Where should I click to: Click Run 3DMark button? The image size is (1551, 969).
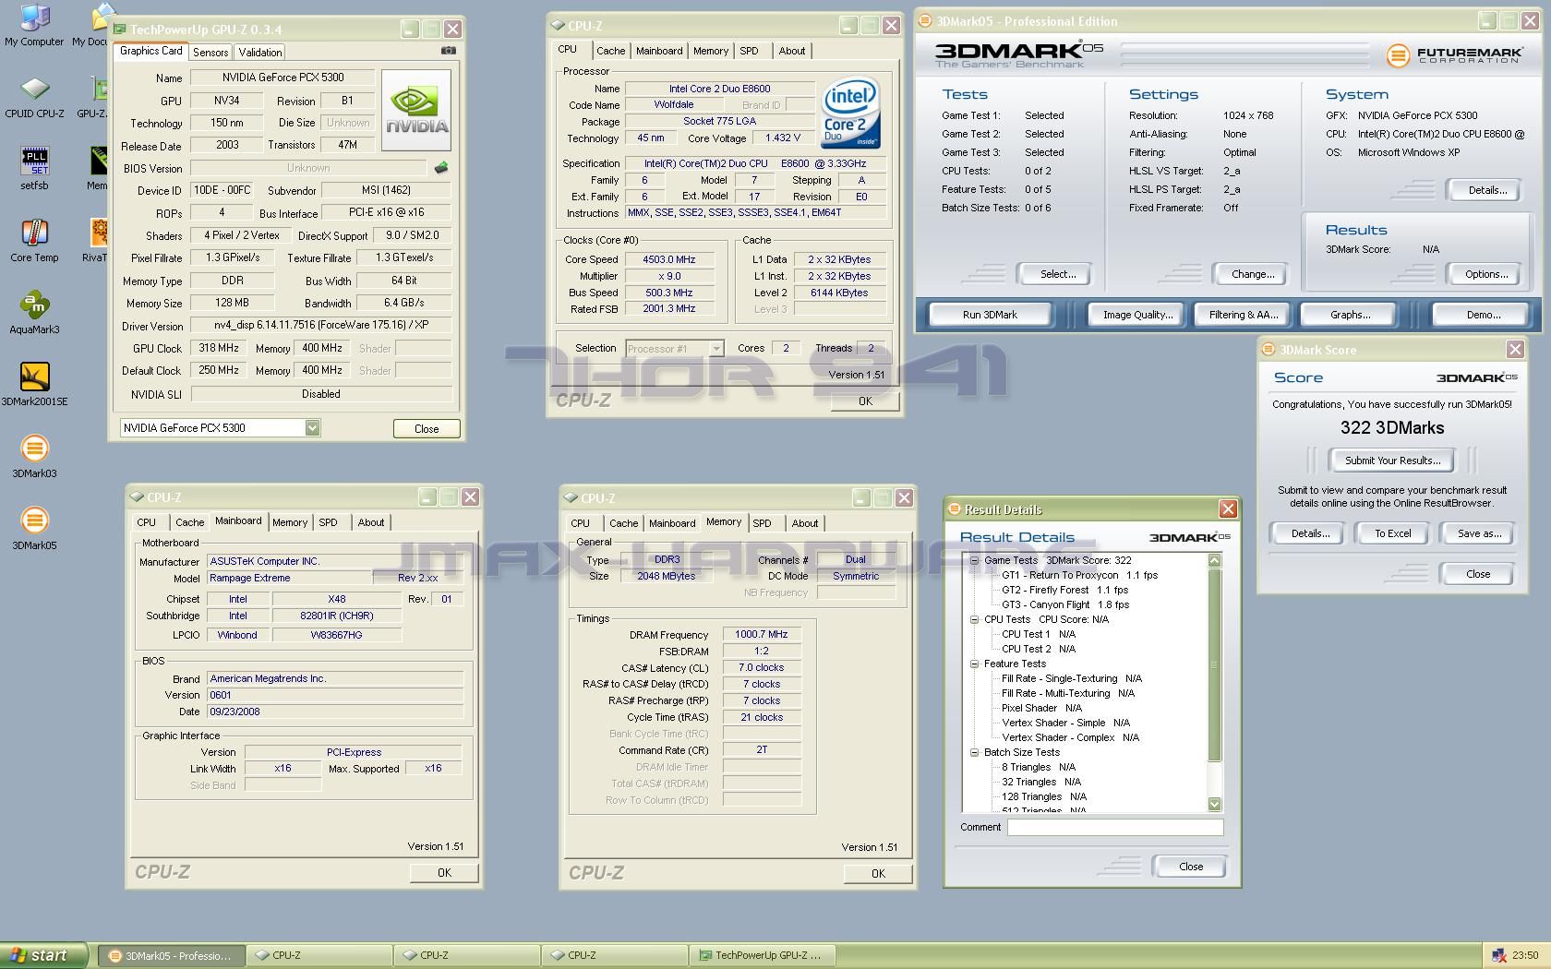coord(990,315)
